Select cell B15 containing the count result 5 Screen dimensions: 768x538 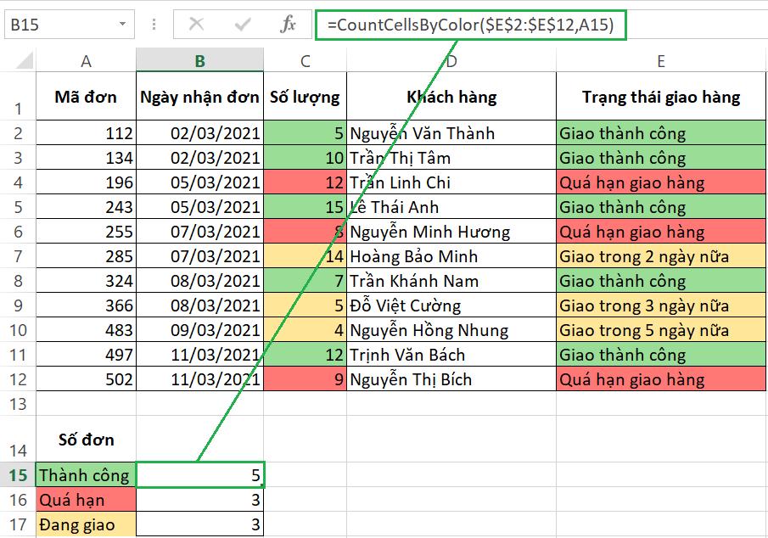(200, 475)
